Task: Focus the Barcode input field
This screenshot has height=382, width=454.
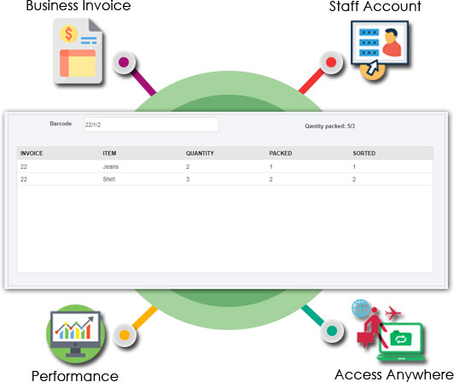Action: click(151, 124)
